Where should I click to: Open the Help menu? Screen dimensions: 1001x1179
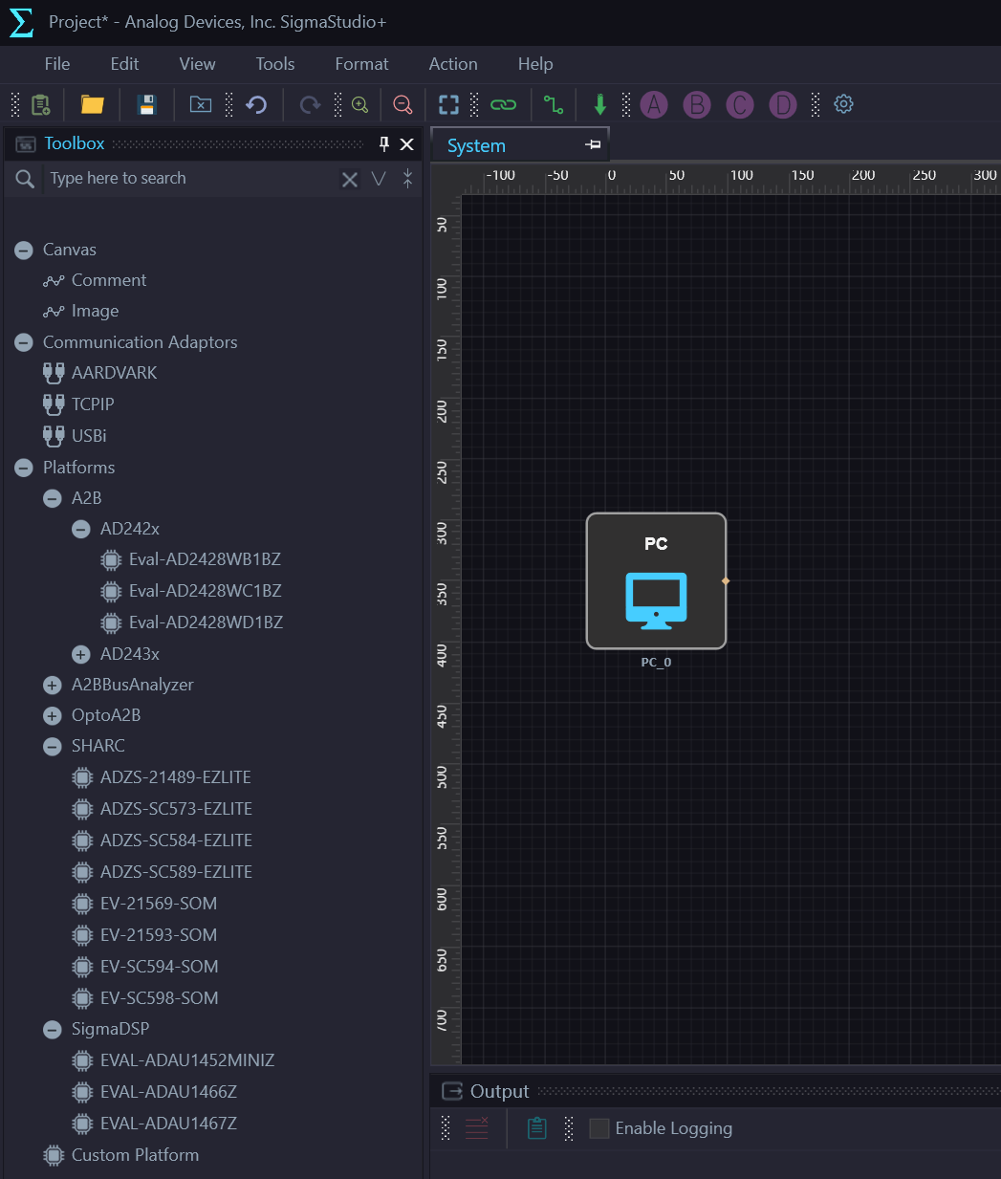click(x=535, y=64)
